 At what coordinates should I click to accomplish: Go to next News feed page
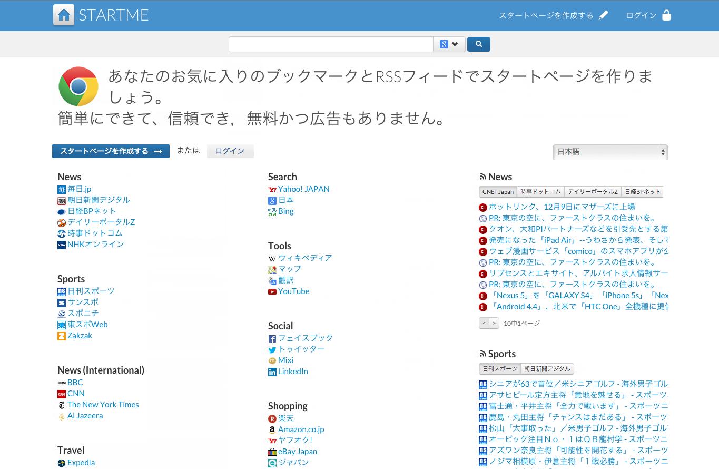click(494, 323)
